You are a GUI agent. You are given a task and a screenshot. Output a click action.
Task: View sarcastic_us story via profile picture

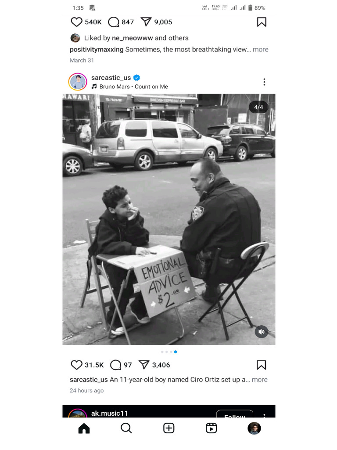pos(78,82)
